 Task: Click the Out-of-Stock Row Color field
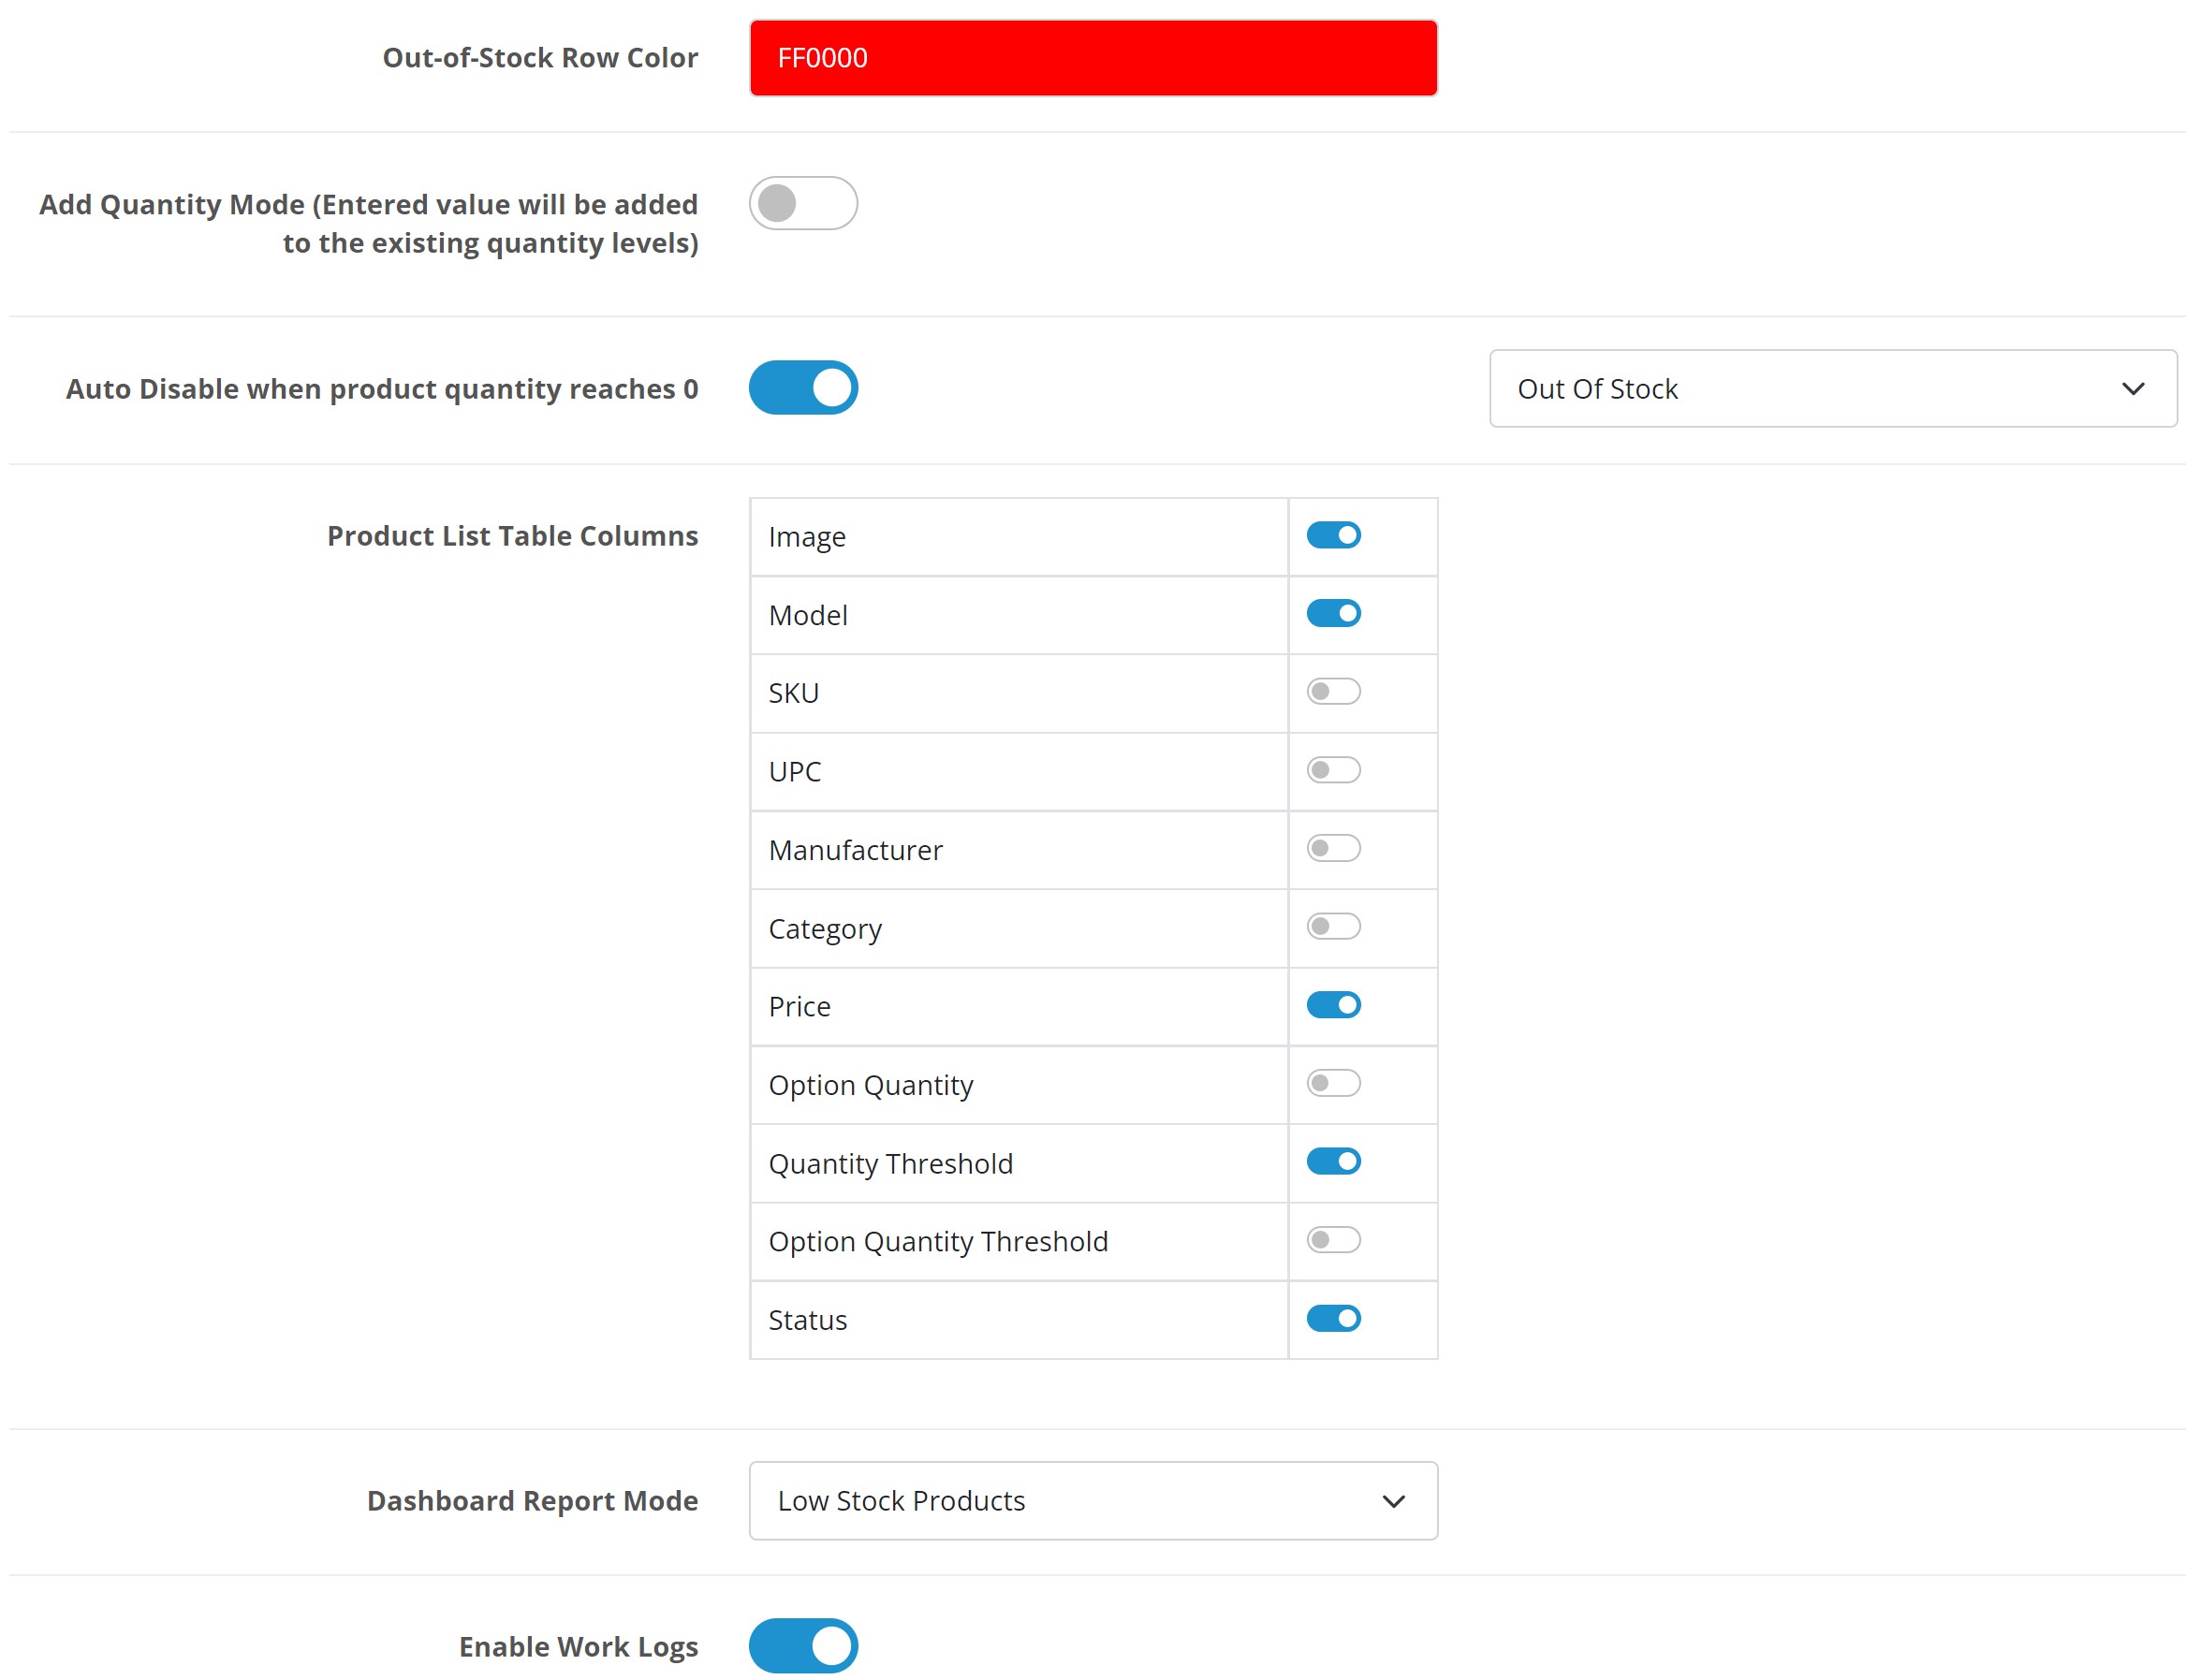(x=1092, y=58)
